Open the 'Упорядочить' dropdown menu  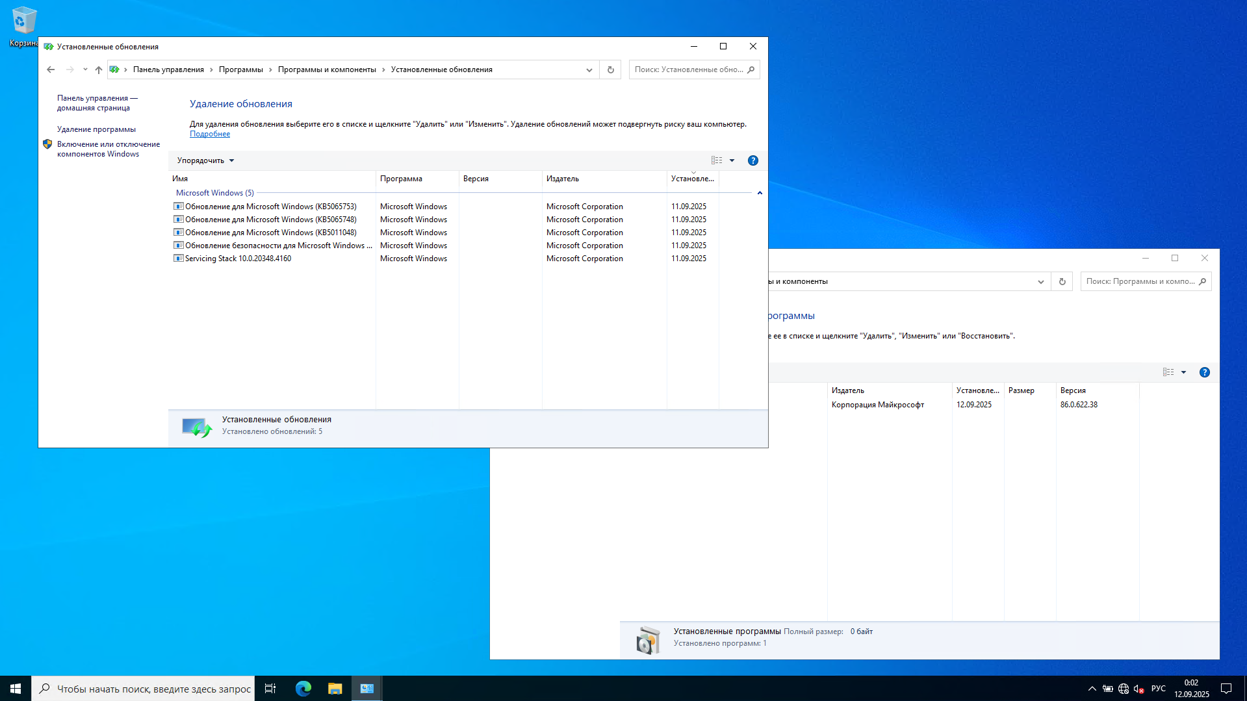(x=205, y=160)
